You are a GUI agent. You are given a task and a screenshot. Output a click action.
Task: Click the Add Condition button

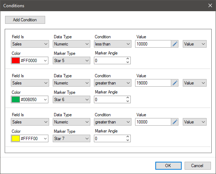click(25, 20)
